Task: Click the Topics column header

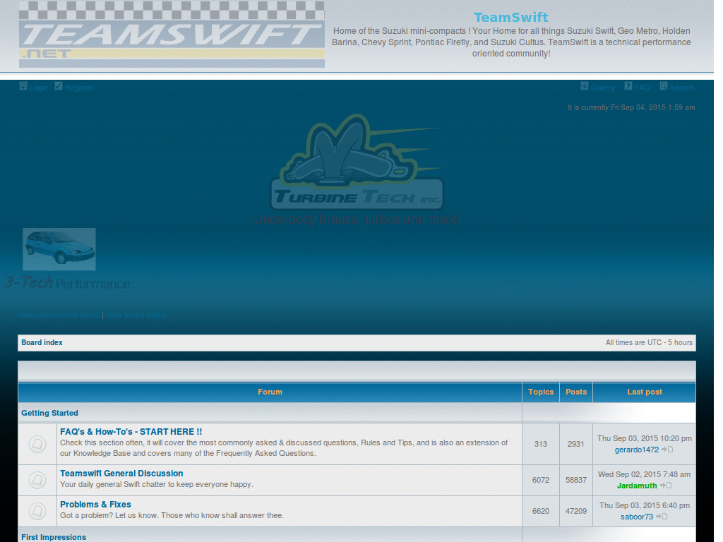Action: pos(541,392)
